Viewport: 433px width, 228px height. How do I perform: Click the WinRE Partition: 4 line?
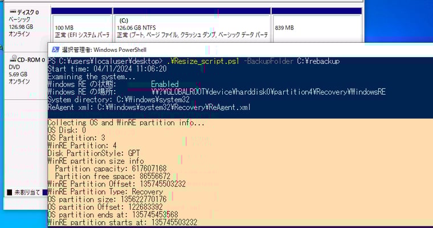tap(82, 145)
